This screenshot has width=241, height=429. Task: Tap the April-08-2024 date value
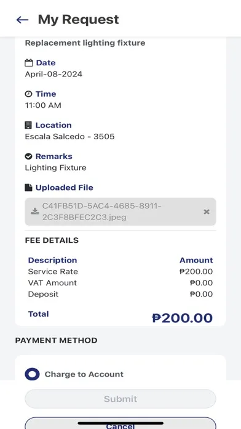[x=53, y=74]
